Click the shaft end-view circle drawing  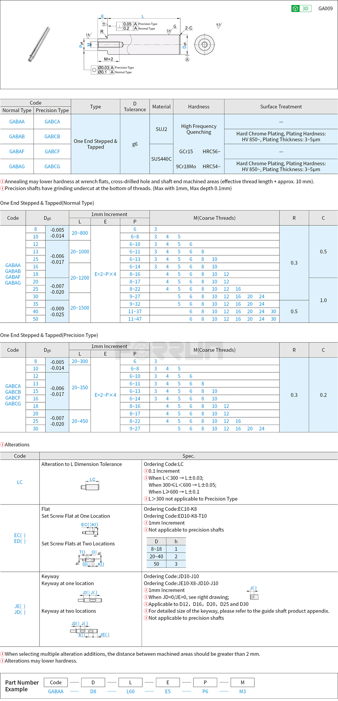204,45
